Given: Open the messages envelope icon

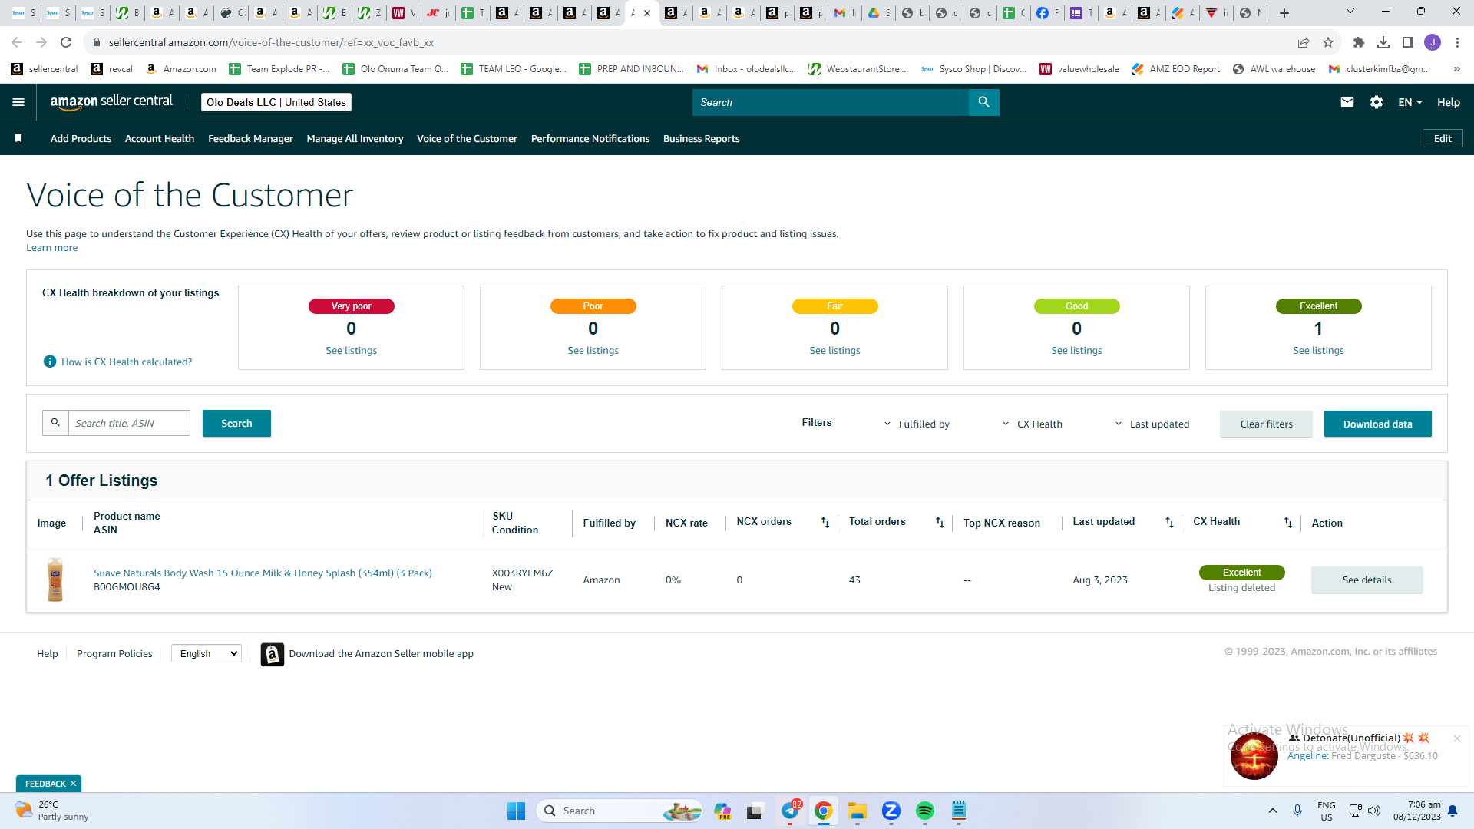Looking at the screenshot, I should 1347,102.
